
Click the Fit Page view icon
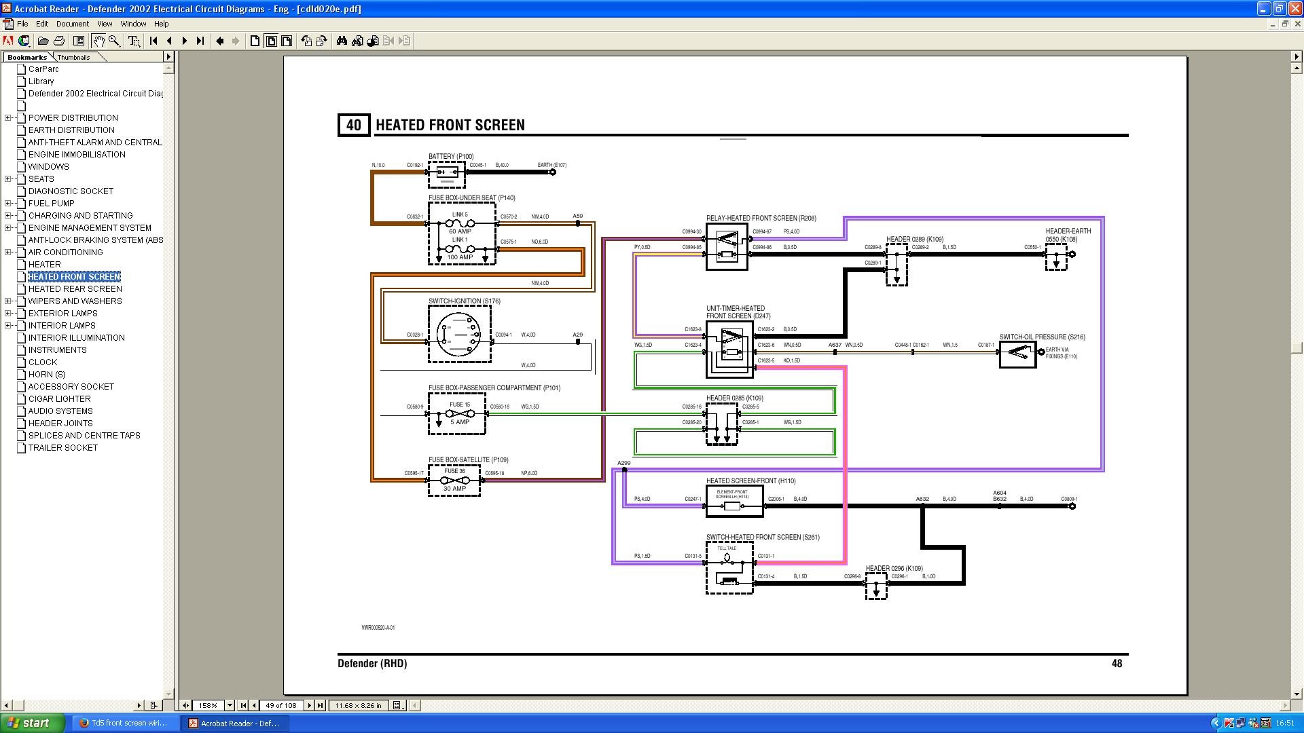point(272,40)
